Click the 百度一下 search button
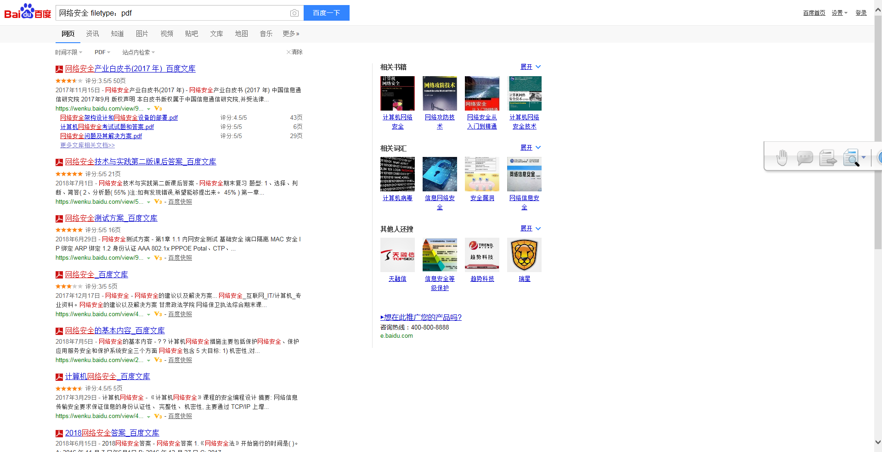The height and width of the screenshot is (452, 882). pyautogui.click(x=327, y=13)
